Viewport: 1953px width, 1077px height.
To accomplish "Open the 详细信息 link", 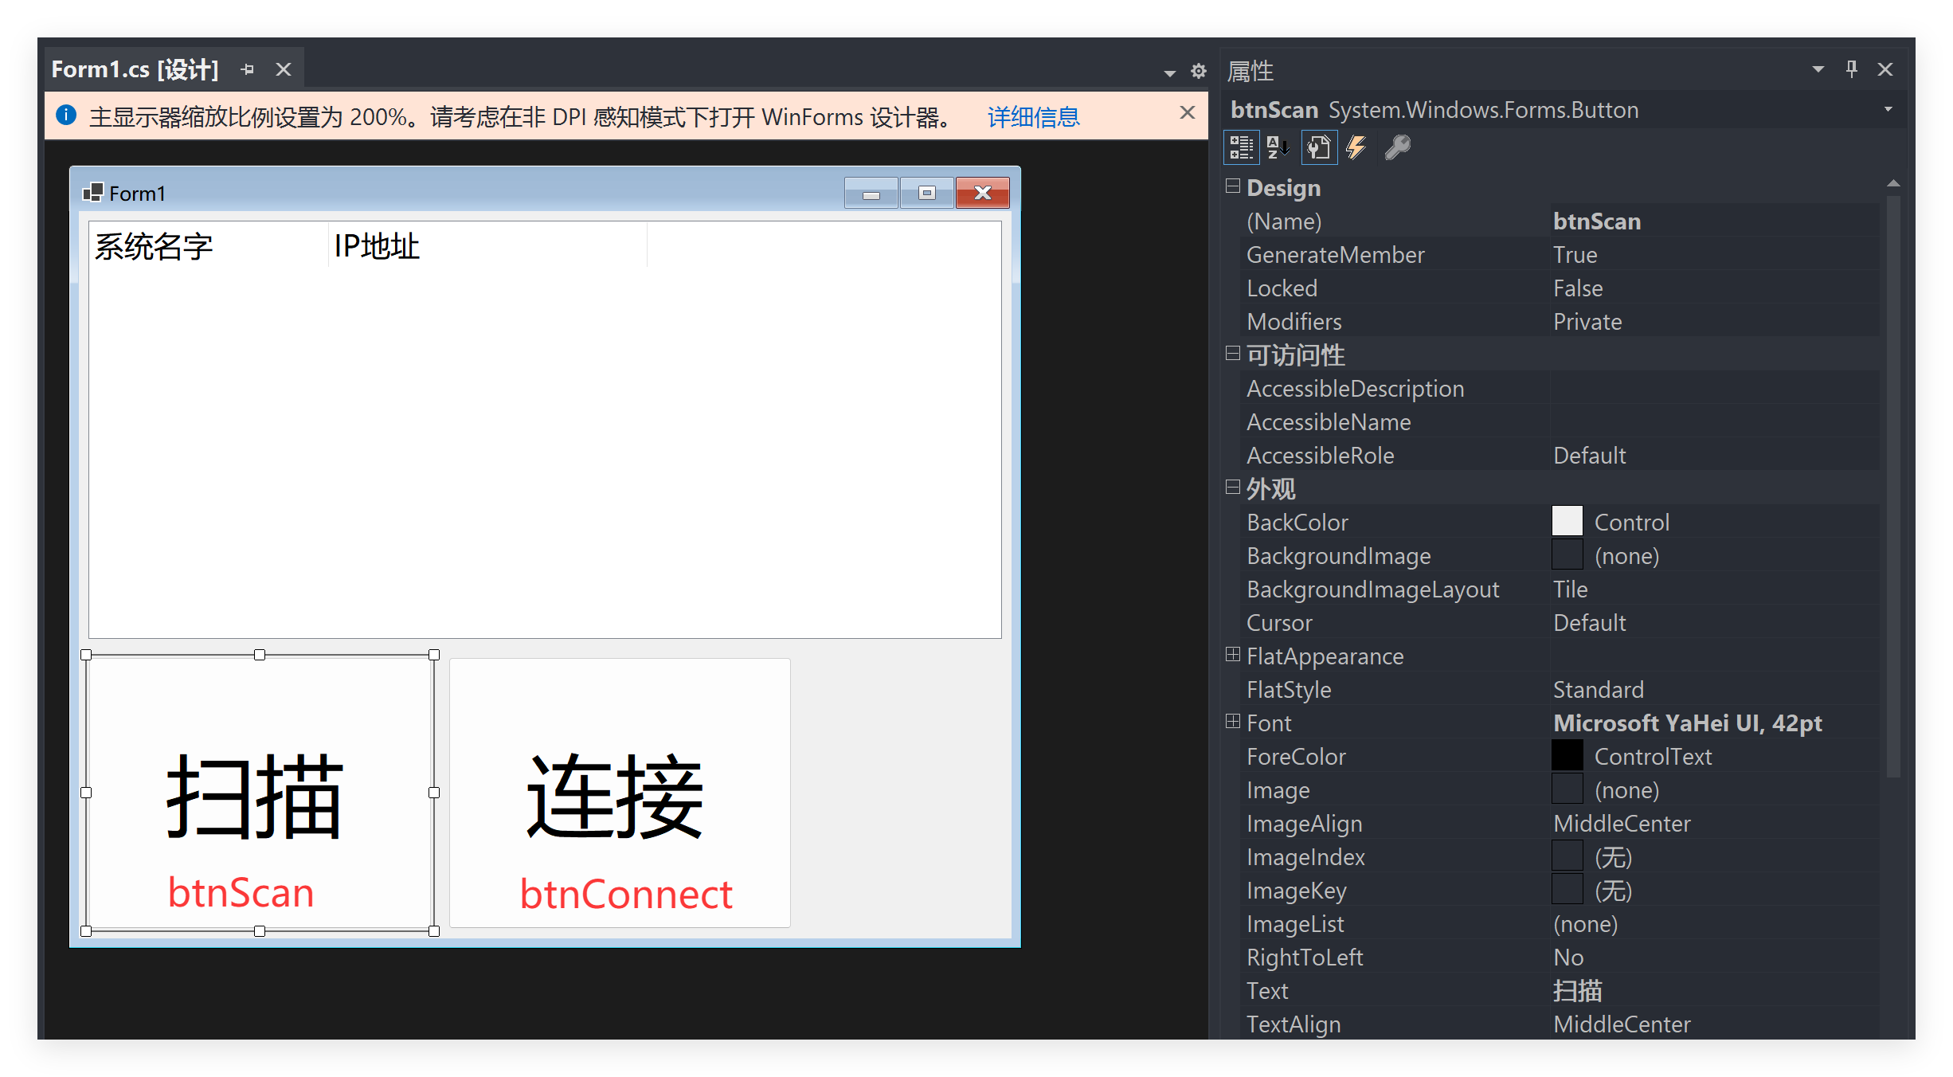I will (1033, 117).
